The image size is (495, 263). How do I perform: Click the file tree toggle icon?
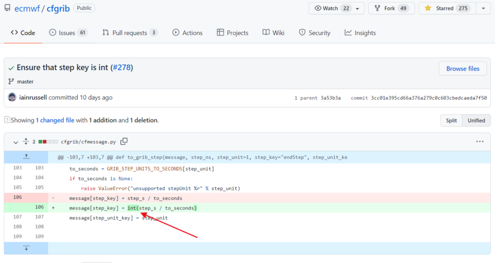(x=7, y=120)
